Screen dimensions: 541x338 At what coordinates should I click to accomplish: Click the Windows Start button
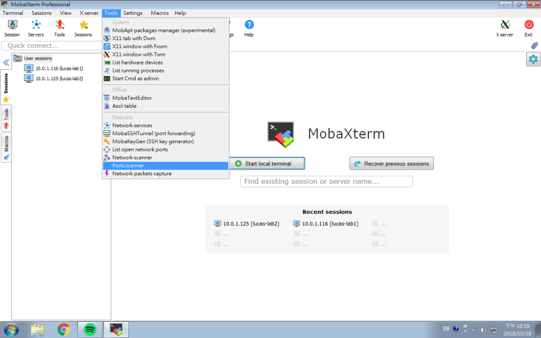click(11, 330)
